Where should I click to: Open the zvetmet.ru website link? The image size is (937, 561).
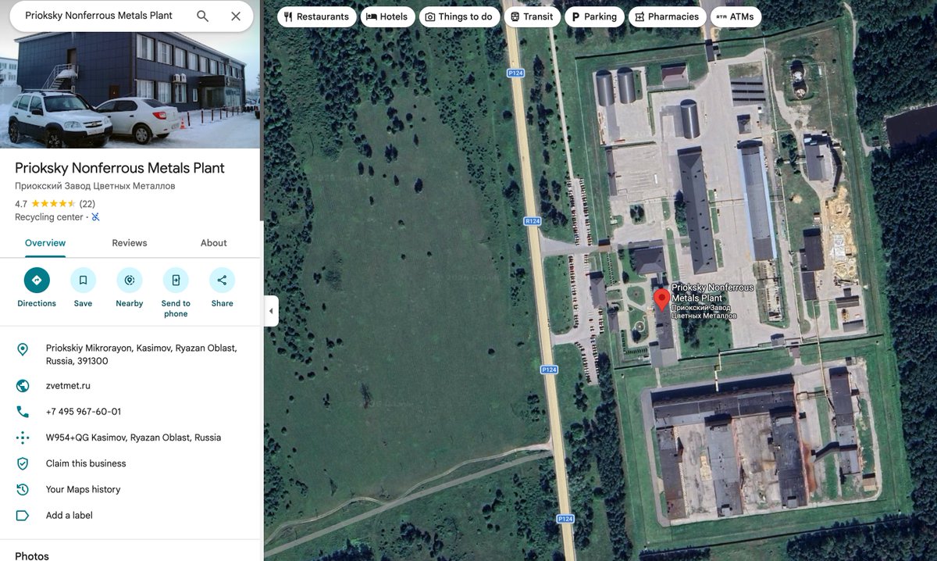point(68,386)
